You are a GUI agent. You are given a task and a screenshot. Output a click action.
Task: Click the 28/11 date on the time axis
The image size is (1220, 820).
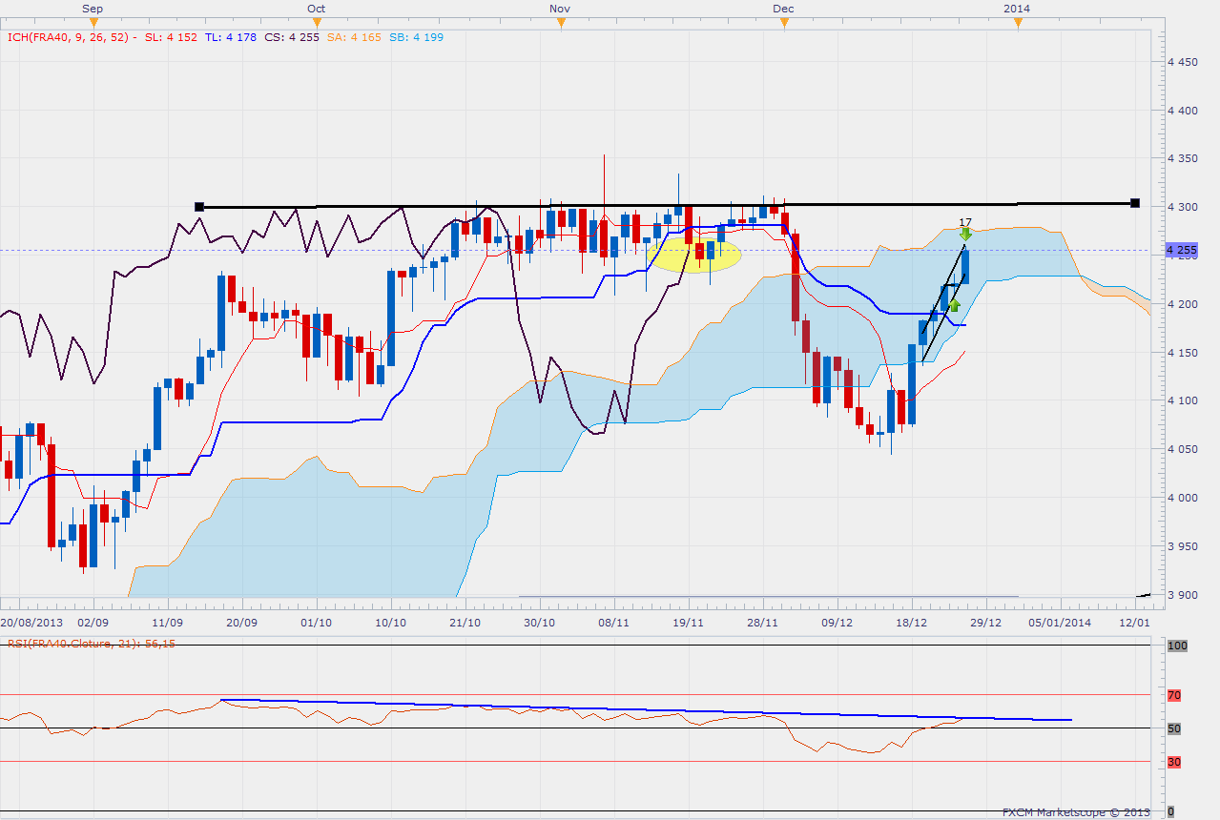pos(763,623)
